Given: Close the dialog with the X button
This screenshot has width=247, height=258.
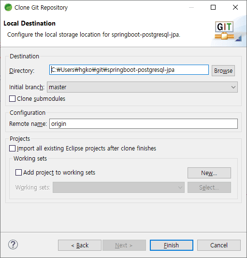Looking at the screenshot, I should coord(235,7).
